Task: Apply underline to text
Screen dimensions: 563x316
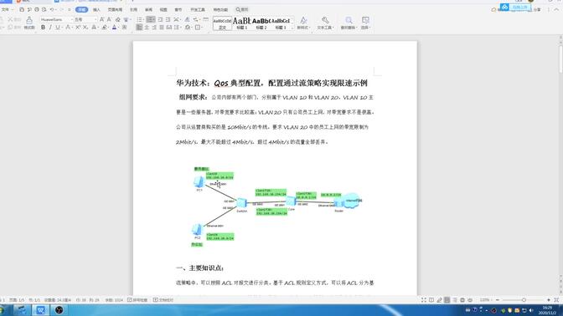Action: 57,28
